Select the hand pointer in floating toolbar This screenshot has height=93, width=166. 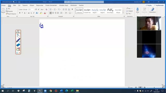click(x=18, y=36)
